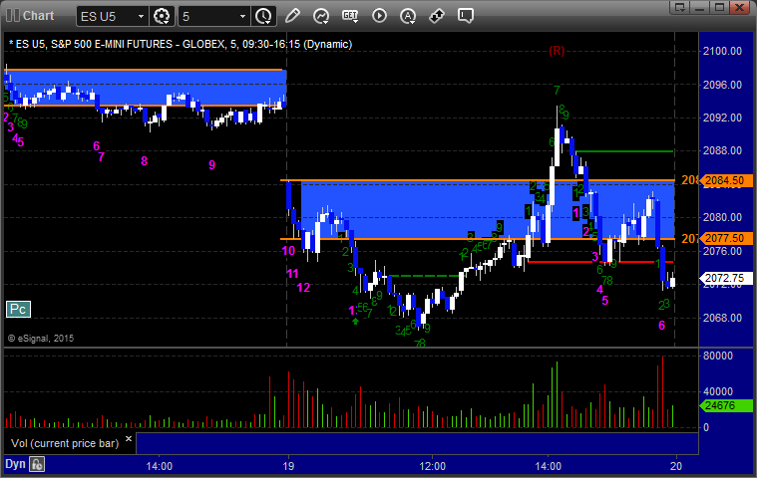Click the Chart panel grip icon
The width and height of the screenshot is (757, 478).
pyautogui.click(x=13, y=15)
